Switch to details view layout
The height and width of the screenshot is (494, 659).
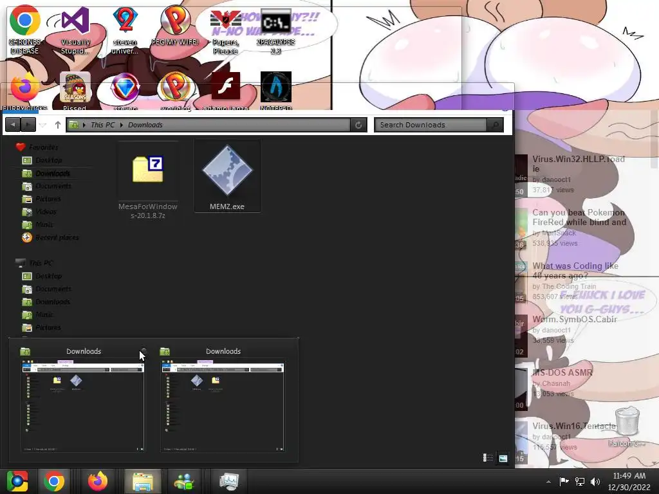pyautogui.click(x=488, y=458)
